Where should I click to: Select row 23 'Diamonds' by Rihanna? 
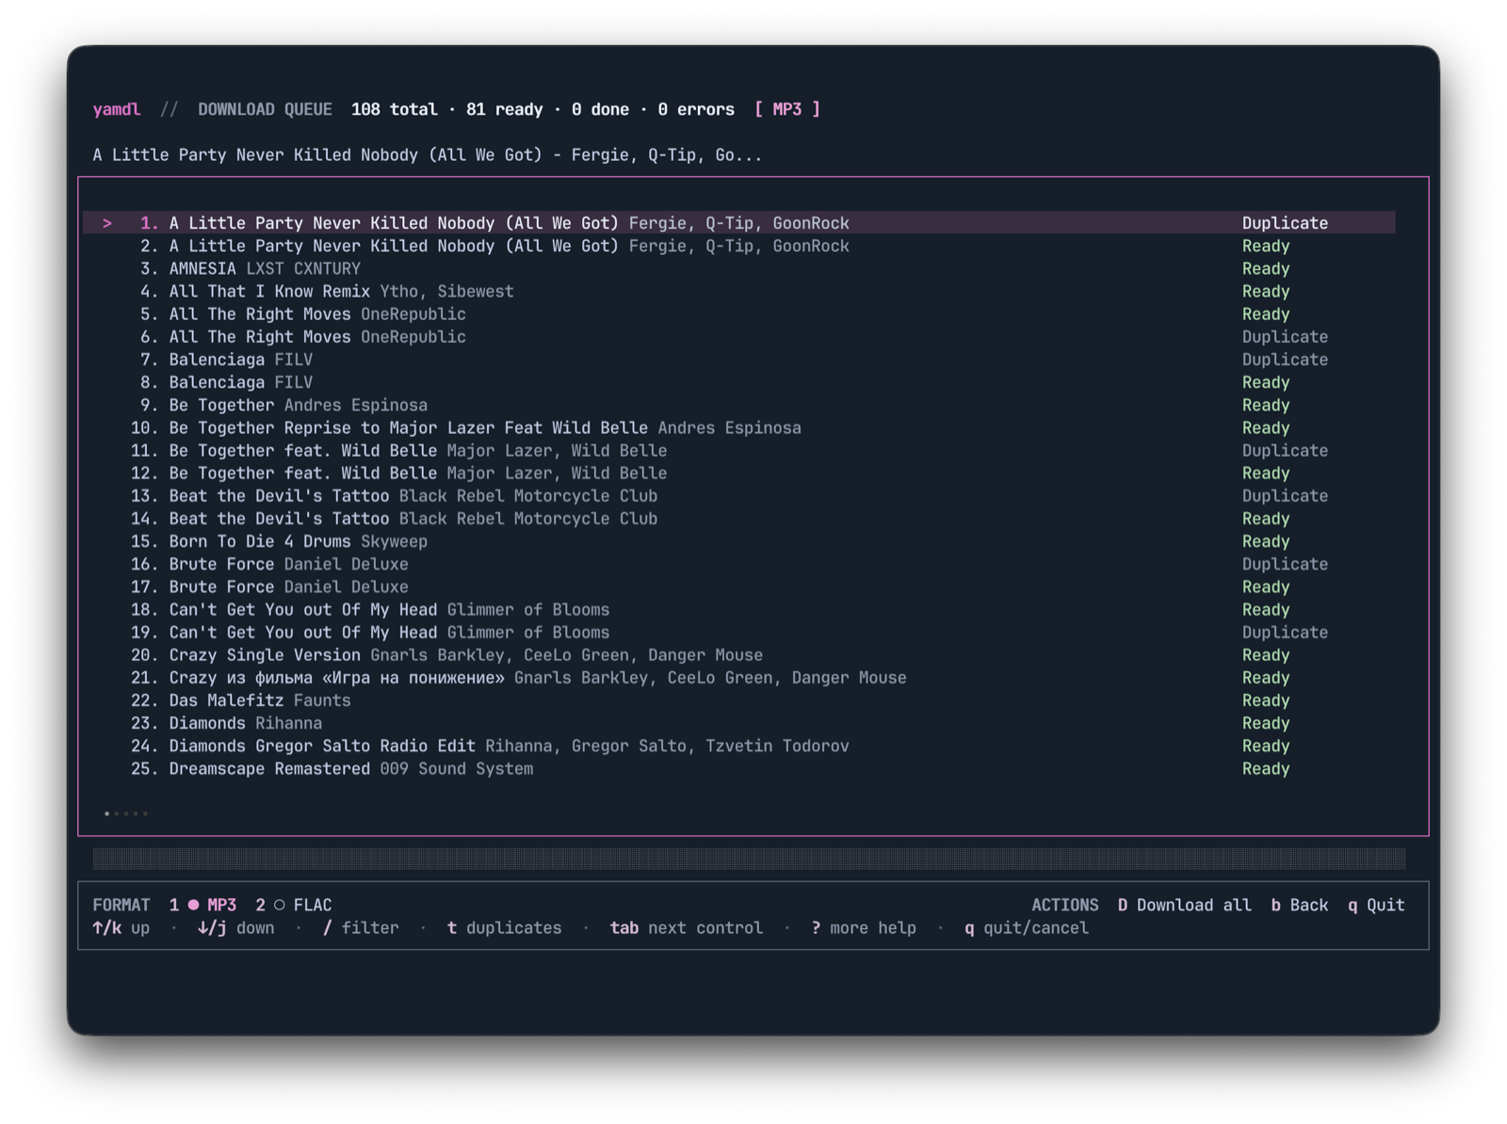739,723
